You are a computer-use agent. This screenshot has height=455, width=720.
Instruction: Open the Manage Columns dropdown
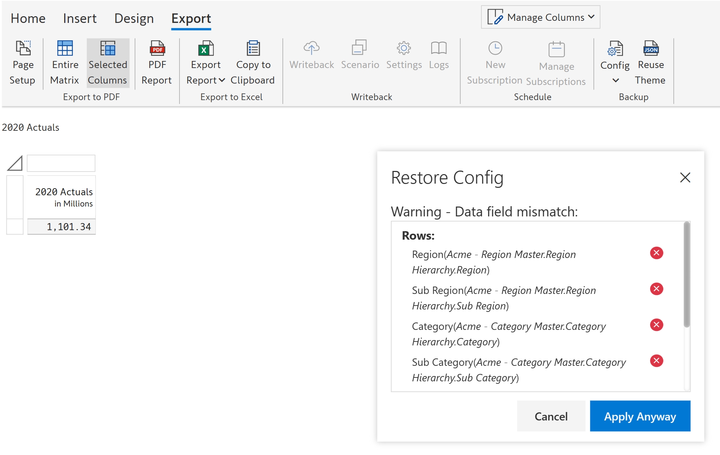click(541, 17)
